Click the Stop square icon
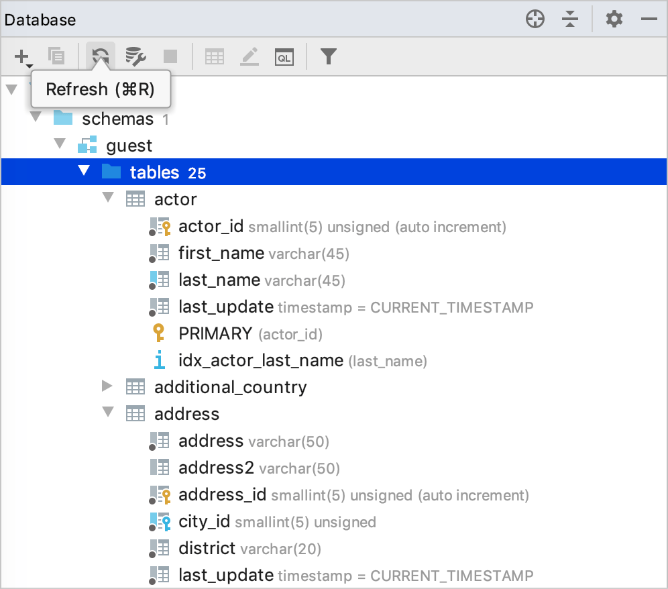The image size is (668, 589). 170,56
